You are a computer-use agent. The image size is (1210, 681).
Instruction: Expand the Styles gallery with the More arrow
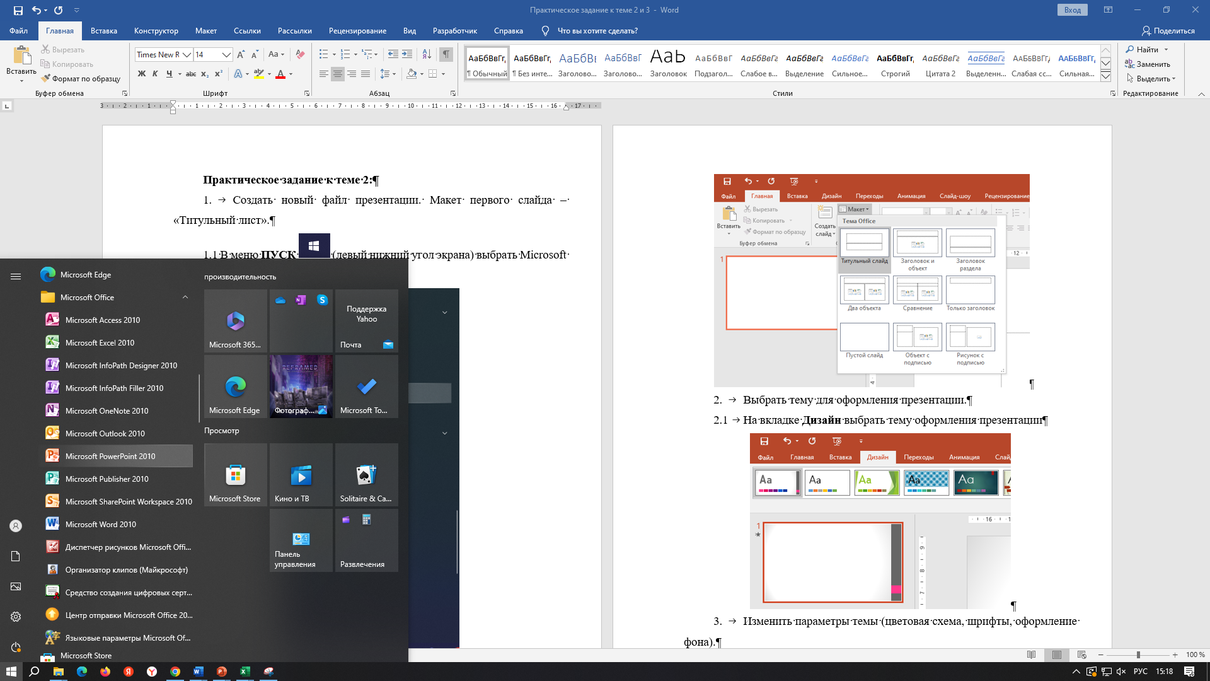[x=1105, y=77]
